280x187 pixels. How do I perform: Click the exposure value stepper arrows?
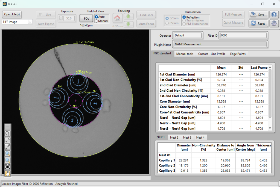coord(61,18)
